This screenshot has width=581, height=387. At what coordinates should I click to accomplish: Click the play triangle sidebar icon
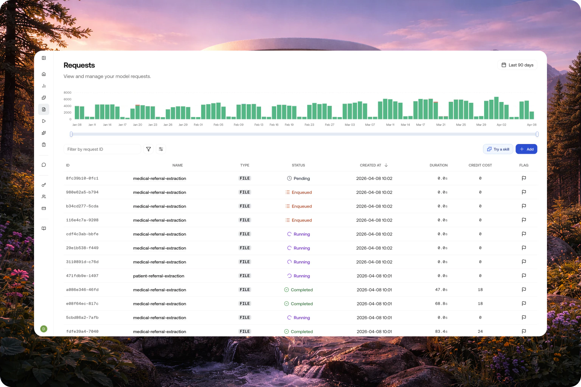[x=44, y=121]
